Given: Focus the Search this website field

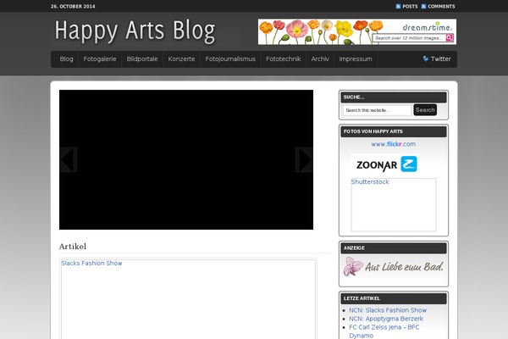Looking at the screenshot, I should 377,110.
